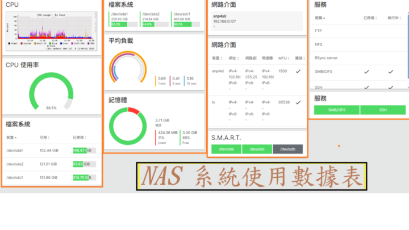Image resolution: width=409 pixels, height=230 pixels.
Task: Click the 平均負載 load average gauge
Action: coord(128,68)
